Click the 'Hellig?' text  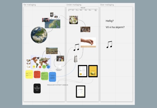(110, 21)
